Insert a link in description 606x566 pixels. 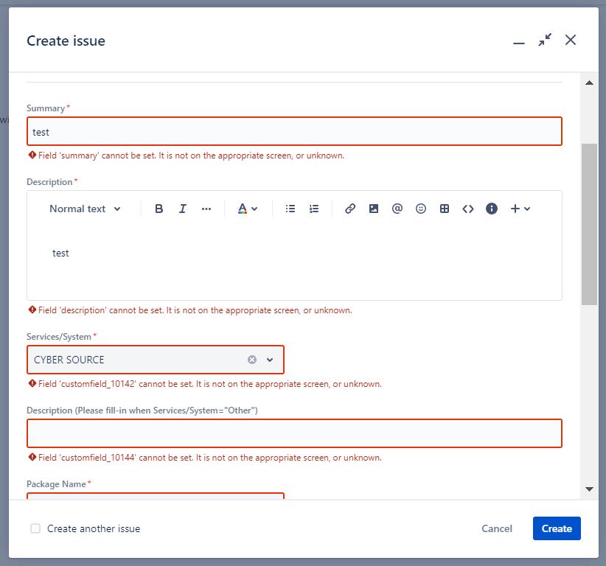(x=350, y=209)
